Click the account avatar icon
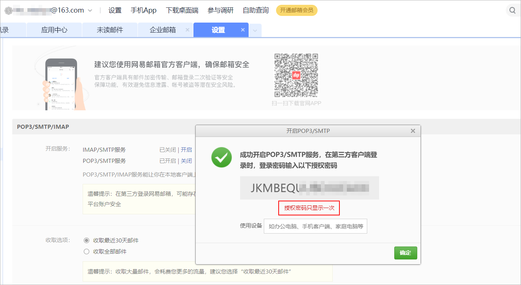Image resolution: width=521 pixels, height=285 pixels. [x=9, y=10]
